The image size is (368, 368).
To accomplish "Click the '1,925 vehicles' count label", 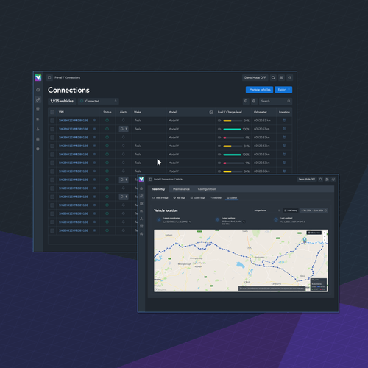I will 62,101.
